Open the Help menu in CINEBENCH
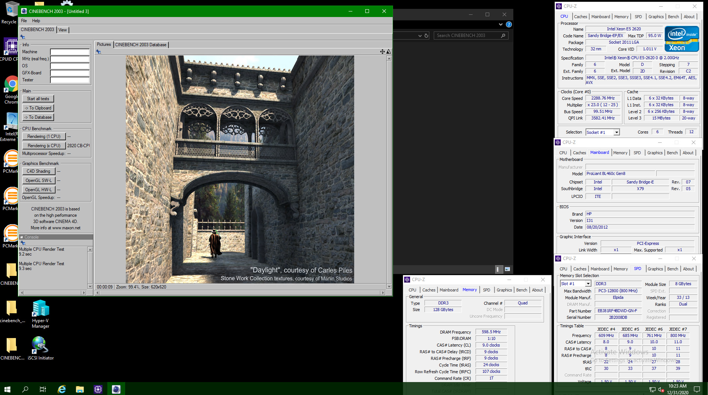 tap(36, 21)
